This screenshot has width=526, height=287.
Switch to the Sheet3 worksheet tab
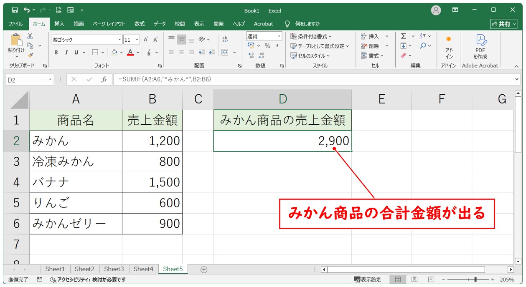[x=114, y=269]
